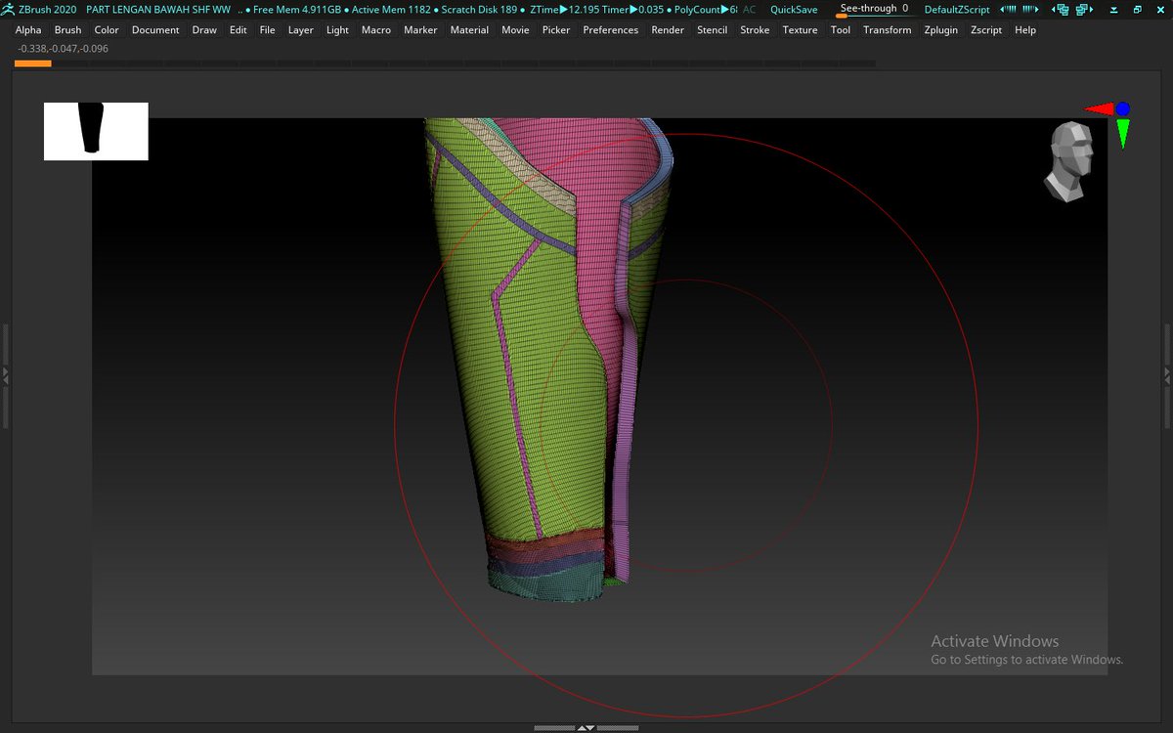
Task: Minimize the ZBrush window
Action: click(x=1113, y=10)
